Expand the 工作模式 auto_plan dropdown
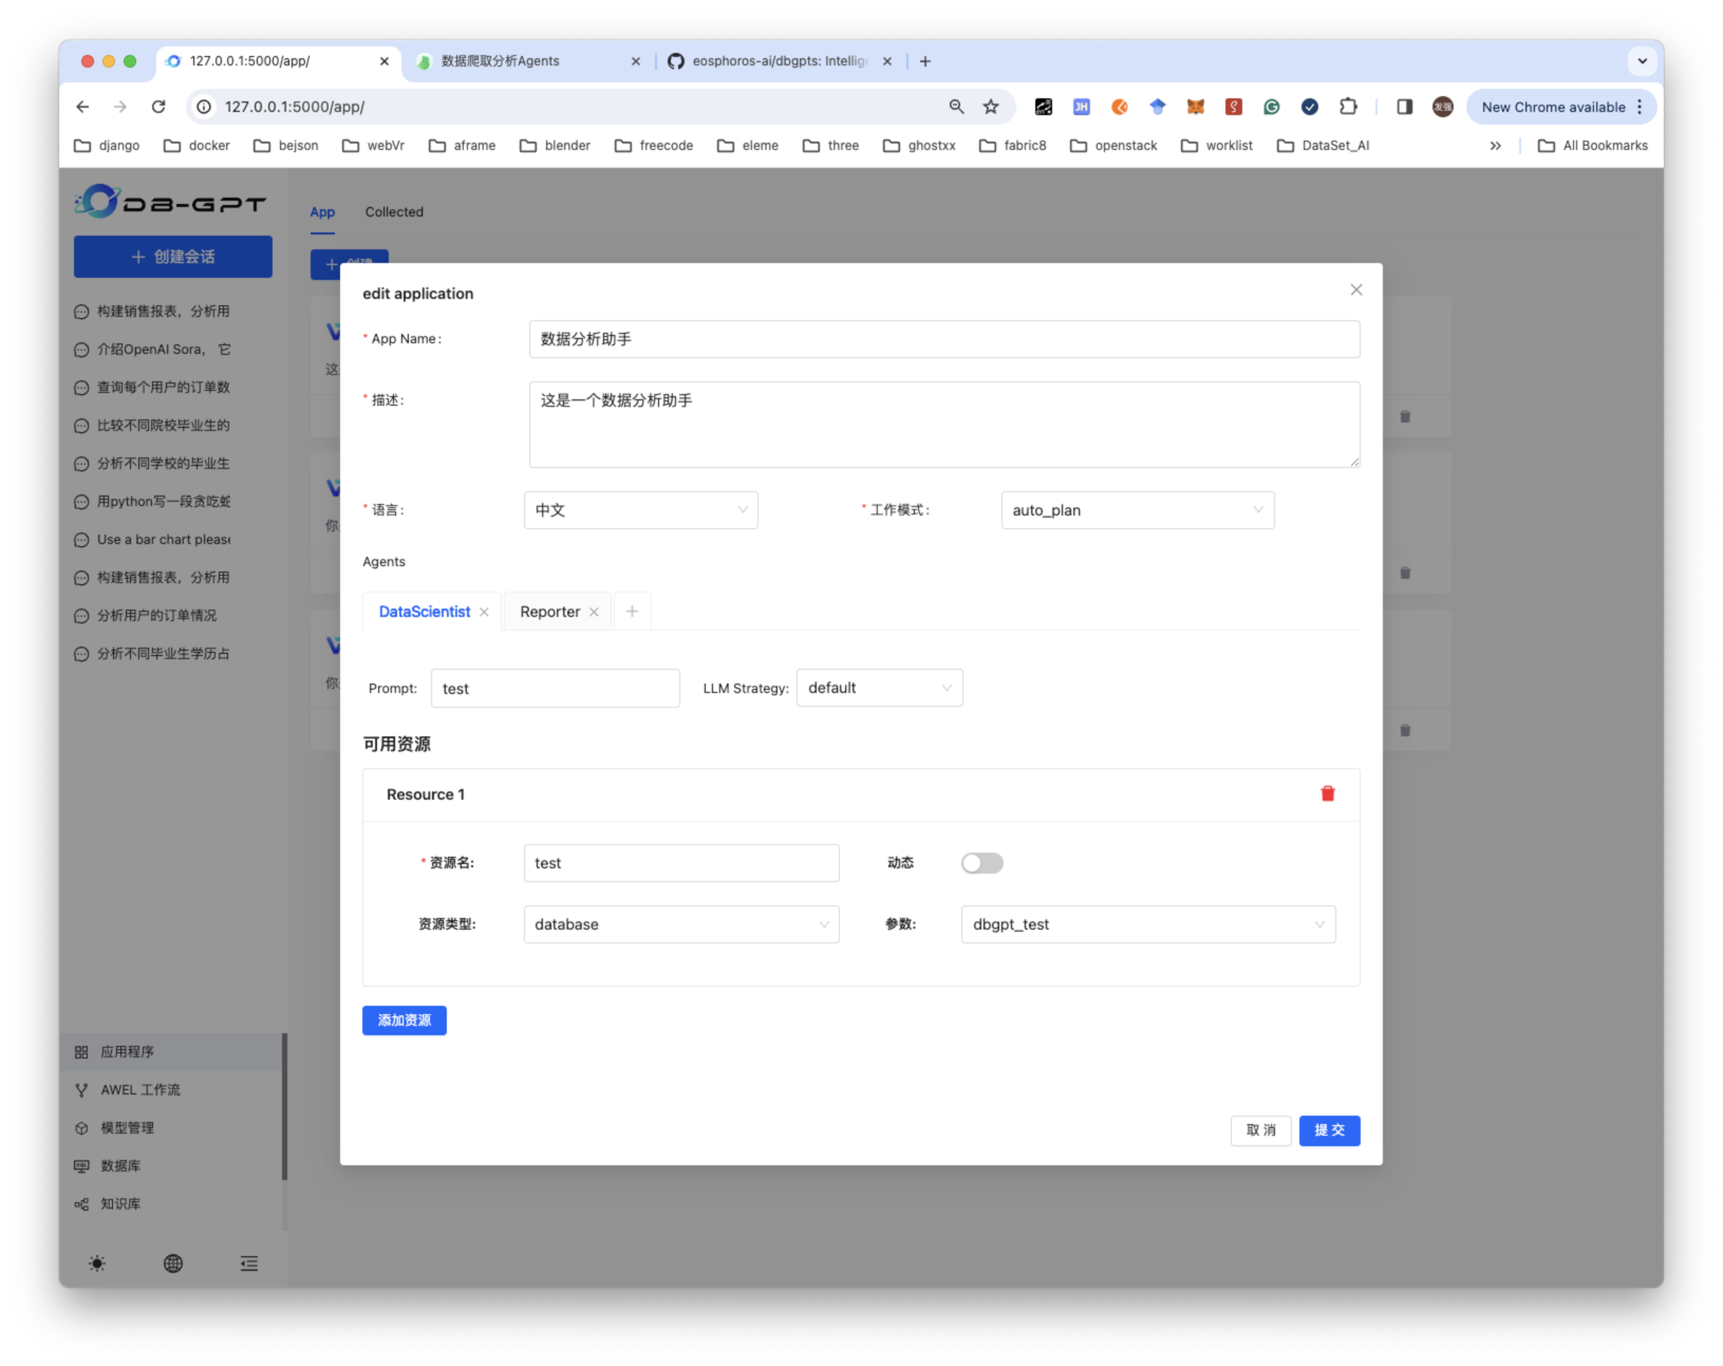 [x=1136, y=510]
